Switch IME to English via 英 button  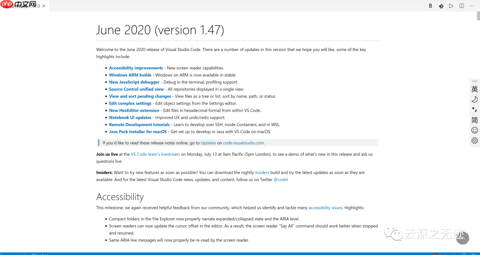475,89
